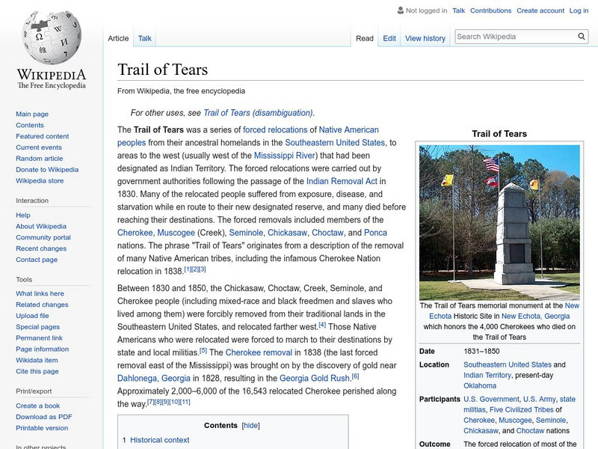
Task: Open Help in the Interaction section
Action: click(23, 215)
